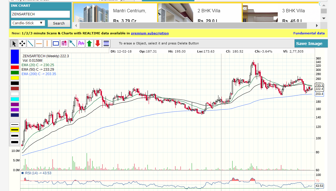The width and height of the screenshot is (336, 191).
Task: Select the arrow pointer tool
Action: point(14,44)
